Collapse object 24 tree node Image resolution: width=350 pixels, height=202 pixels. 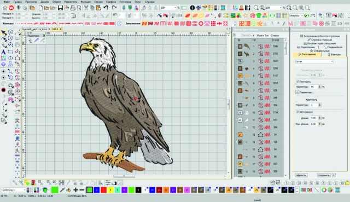tap(236, 120)
